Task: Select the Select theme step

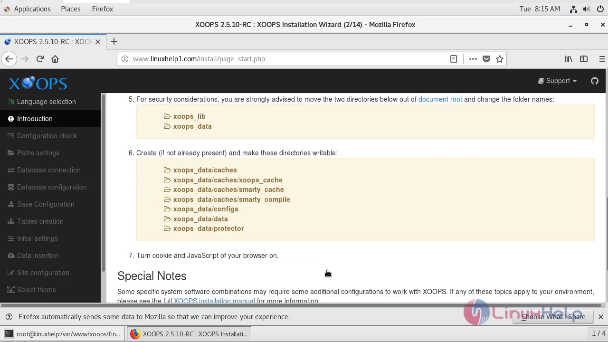Action: click(50, 290)
